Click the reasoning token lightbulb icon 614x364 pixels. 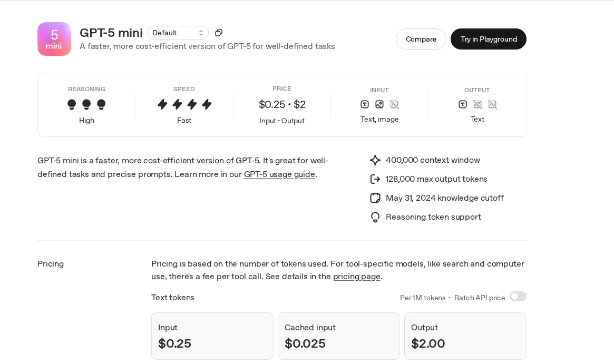pyautogui.click(x=375, y=217)
